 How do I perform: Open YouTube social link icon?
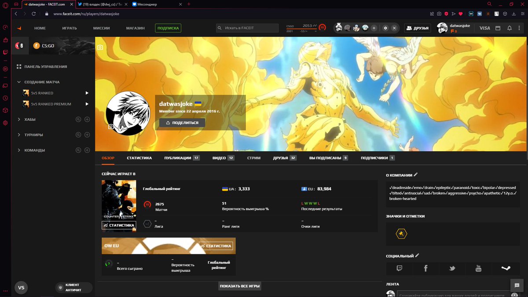click(479, 268)
